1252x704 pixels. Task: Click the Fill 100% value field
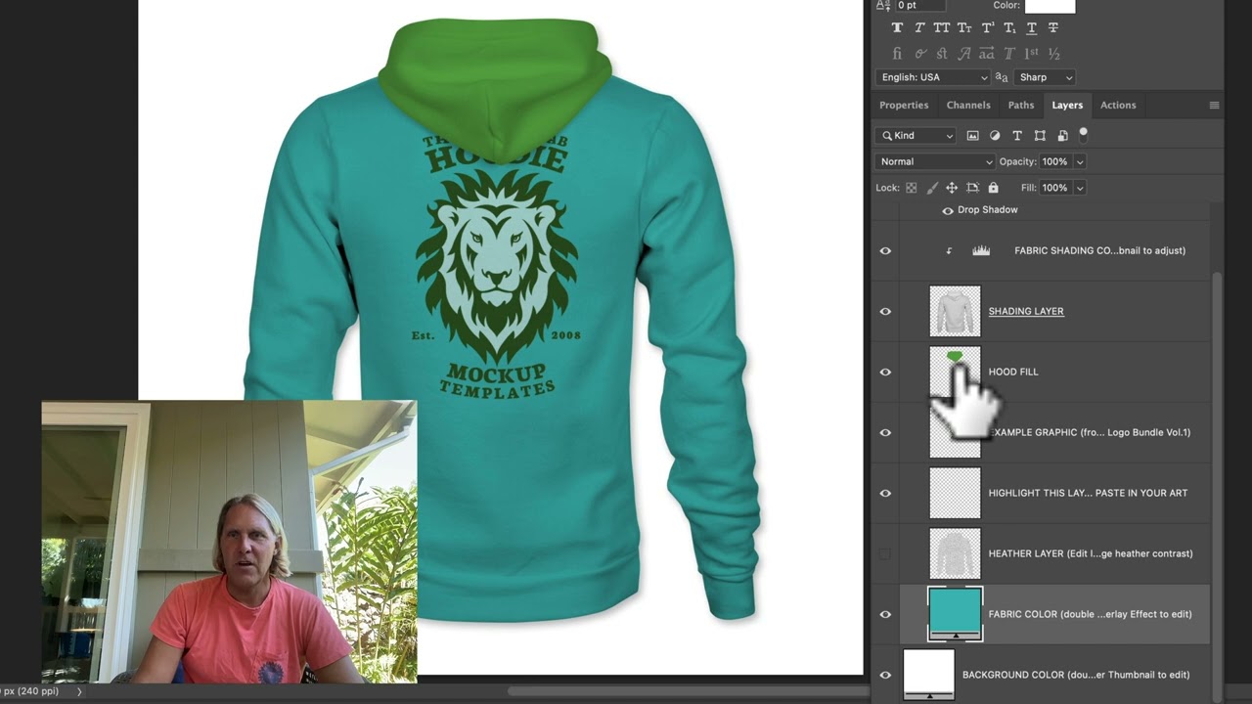(x=1055, y=188)
